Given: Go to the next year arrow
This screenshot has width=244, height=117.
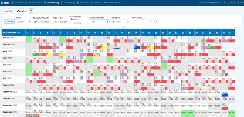Looking at the screenshot, I should pos(128,22).
